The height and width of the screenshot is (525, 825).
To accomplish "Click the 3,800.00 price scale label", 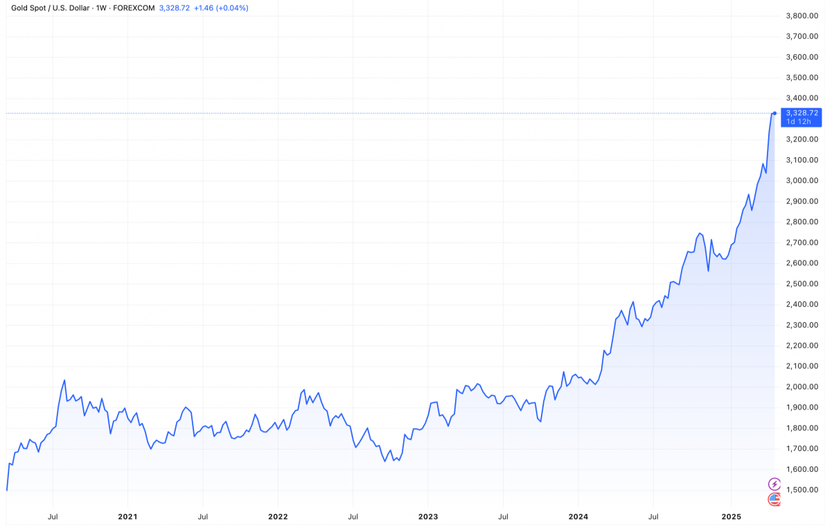I will pos(802,15).
